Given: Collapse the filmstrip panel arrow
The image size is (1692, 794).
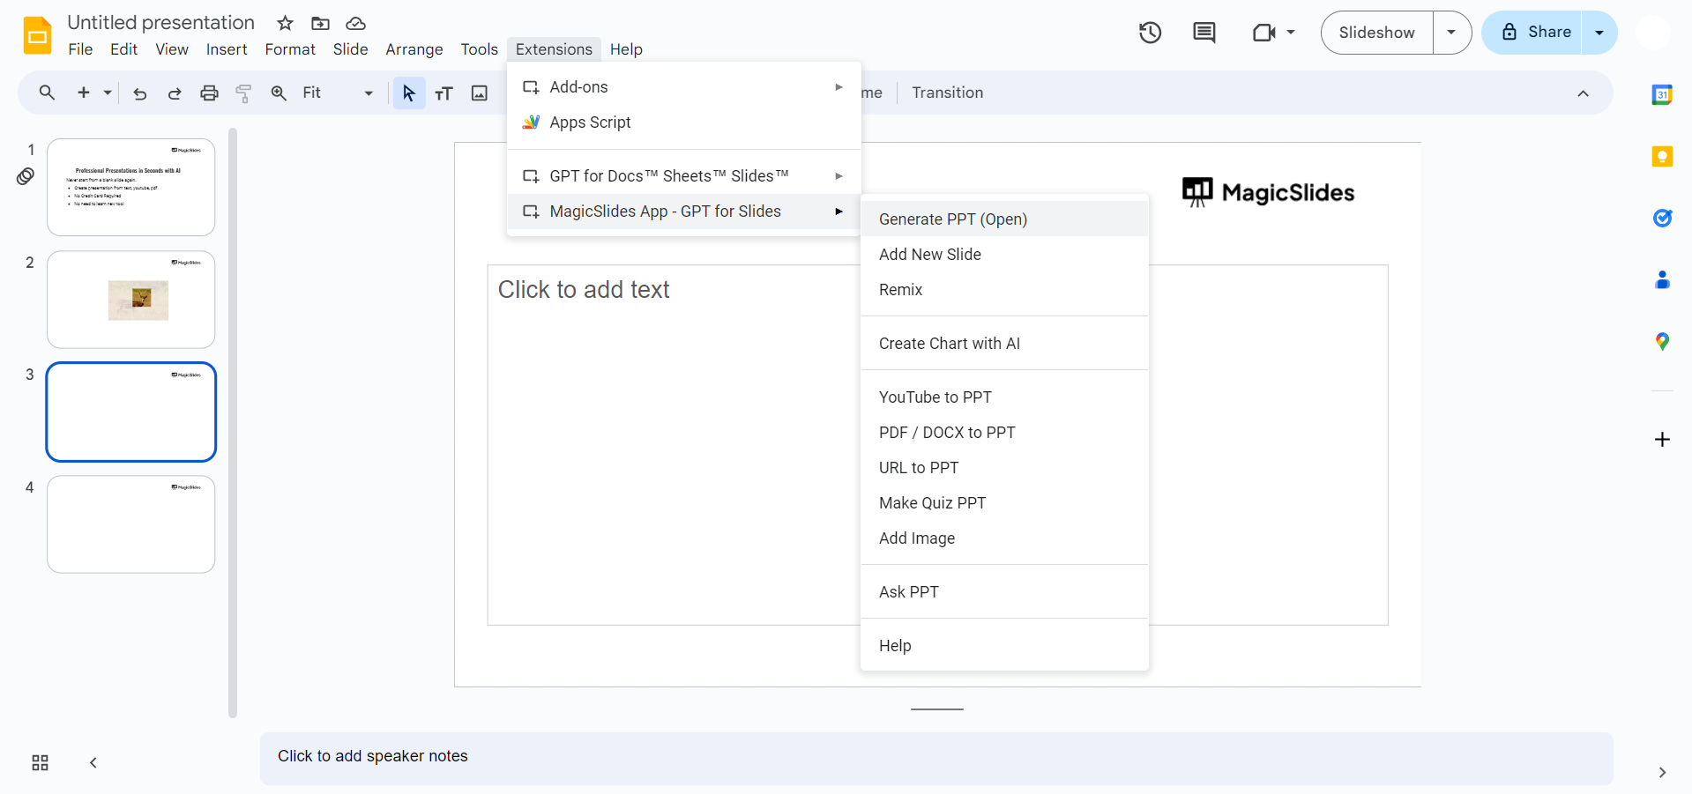Looking at the screenshot, I should pyautogui.click(x=93, y=763).
